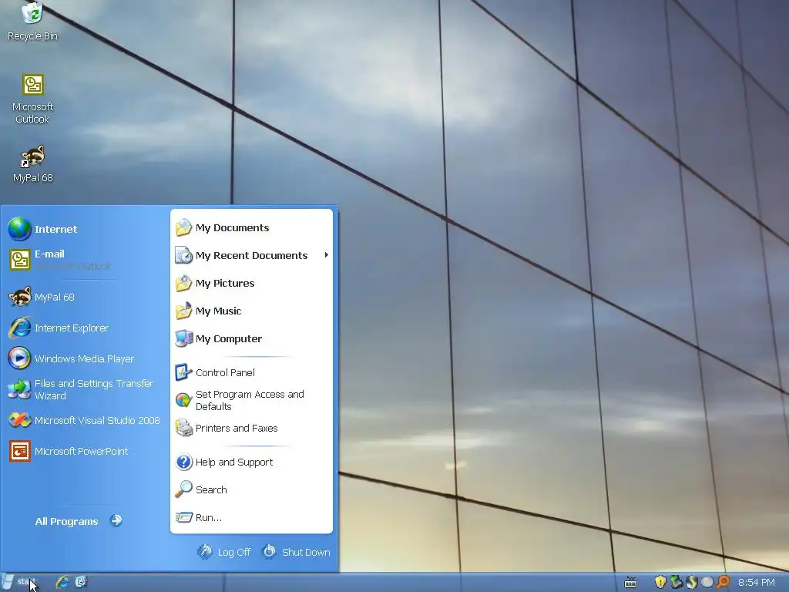Click the keyboard icon on the taskbar
Screen dimensions: 789x592
630,583
